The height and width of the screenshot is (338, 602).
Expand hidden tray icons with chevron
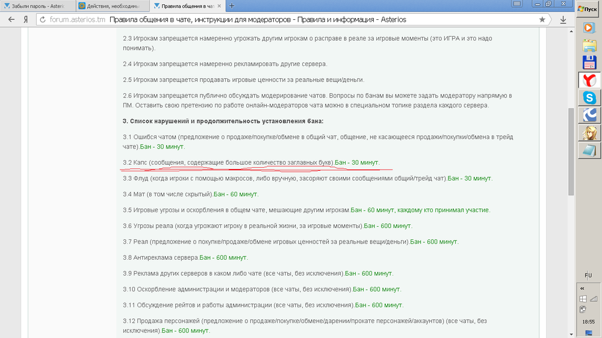pyautogui.click(x=582, y=288)
